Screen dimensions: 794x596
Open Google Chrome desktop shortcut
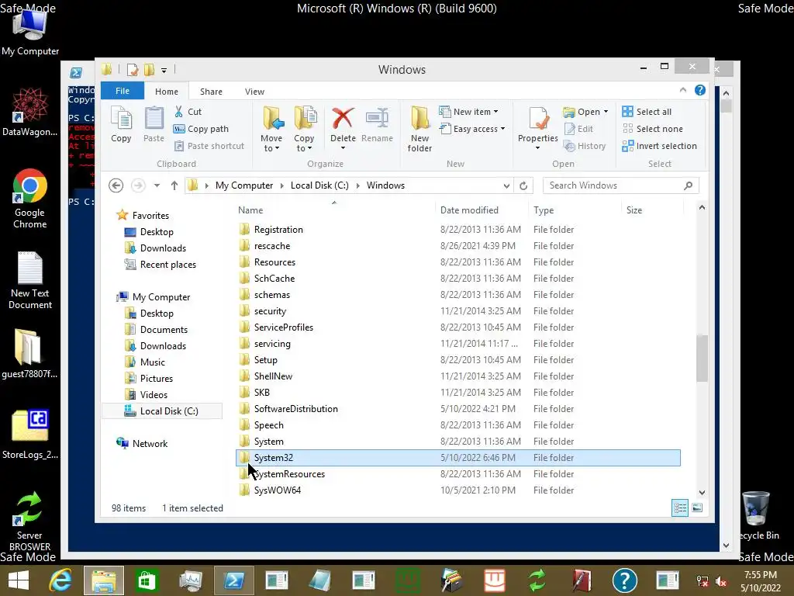pos(30,199)
